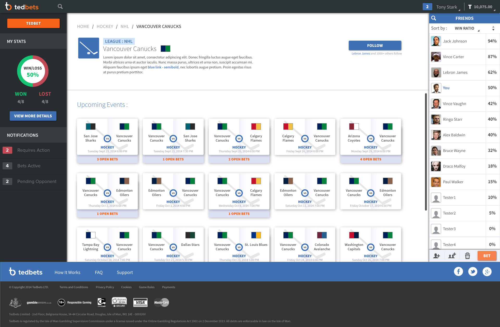
Task: Open the Twitter social icon
Action: point(473,272)
